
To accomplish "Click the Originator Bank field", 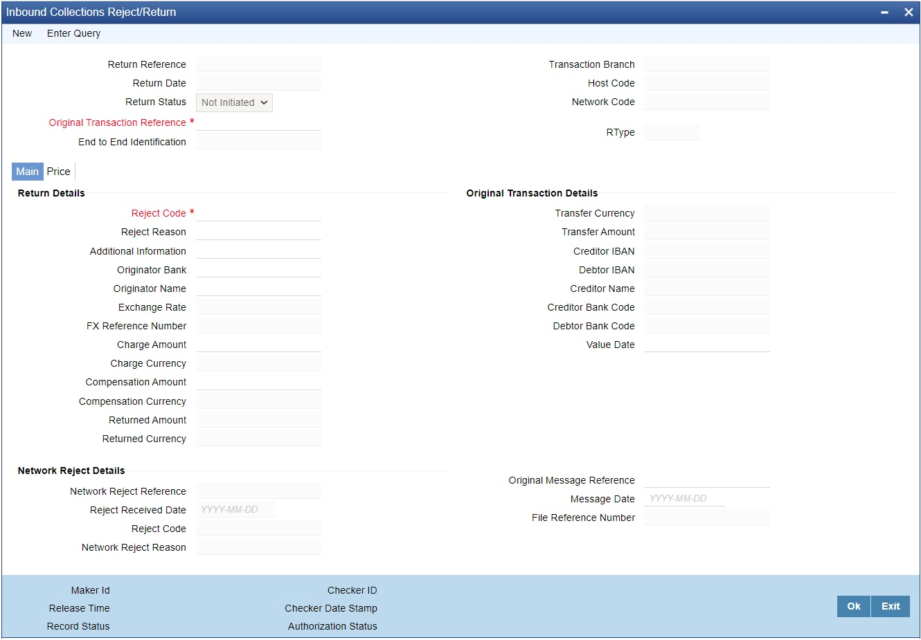I will click(x=258, y=270).
